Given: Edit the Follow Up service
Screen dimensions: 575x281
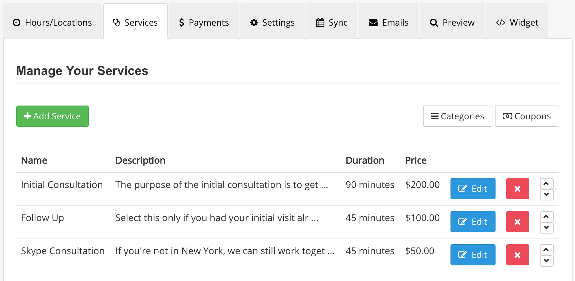Looking at the screenshot, I should [x=473, y=222].
